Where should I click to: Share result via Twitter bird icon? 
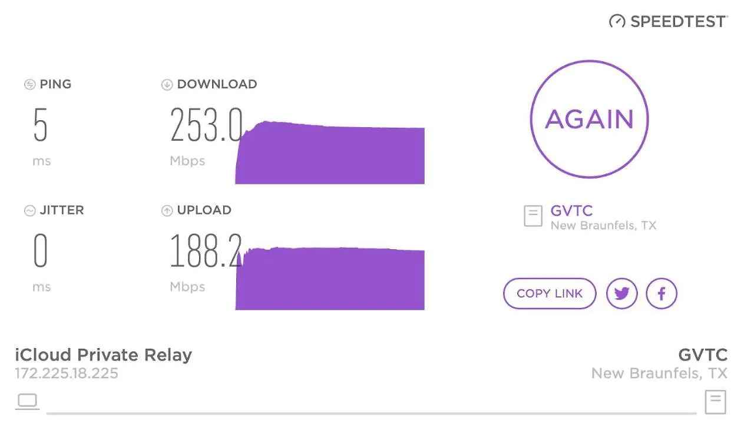(622, 293)
